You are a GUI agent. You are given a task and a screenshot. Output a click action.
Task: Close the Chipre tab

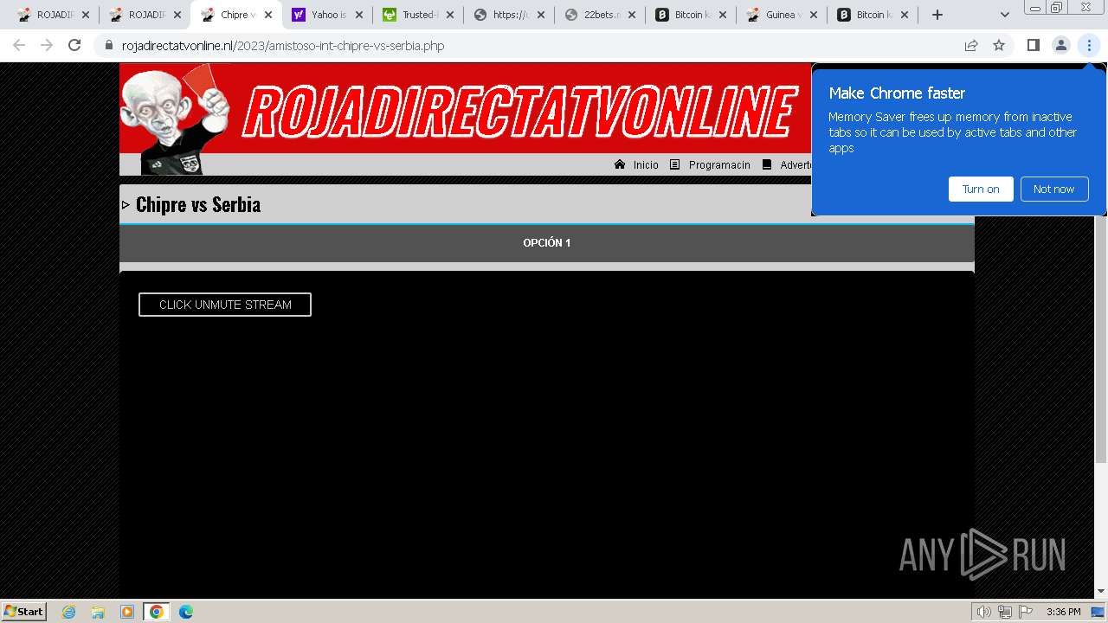(268, 15)
